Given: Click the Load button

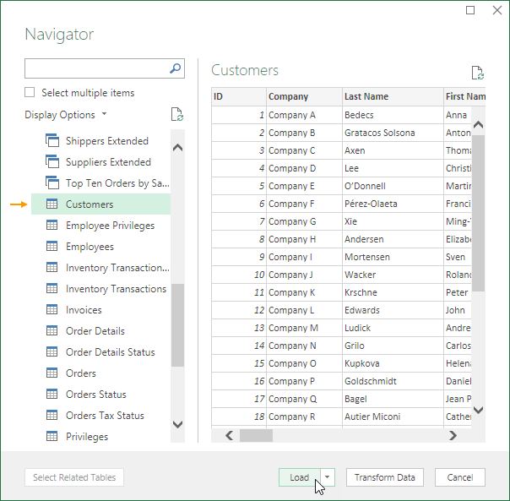Looking at the screenshot, I should tap(299, 477).
